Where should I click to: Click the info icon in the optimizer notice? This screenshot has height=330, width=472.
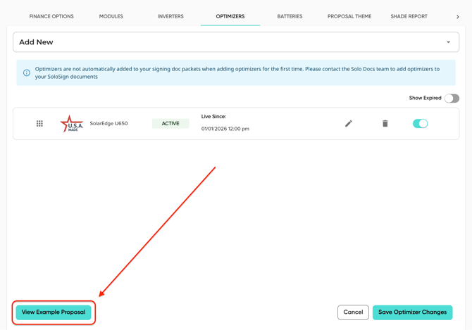pos(27,72)
